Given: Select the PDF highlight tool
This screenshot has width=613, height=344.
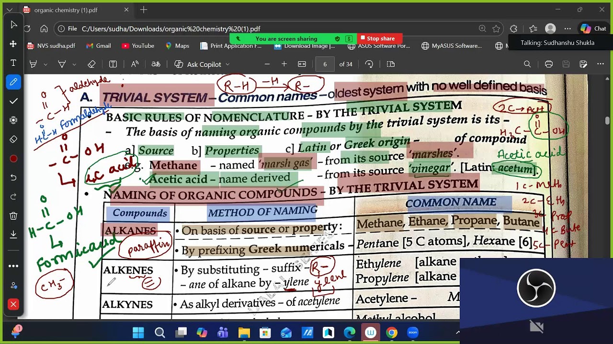Looking at the screenshot, I should coord(33,64).
